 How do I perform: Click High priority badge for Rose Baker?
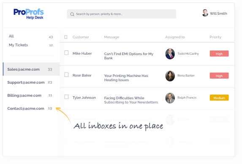tap(219, 76)
